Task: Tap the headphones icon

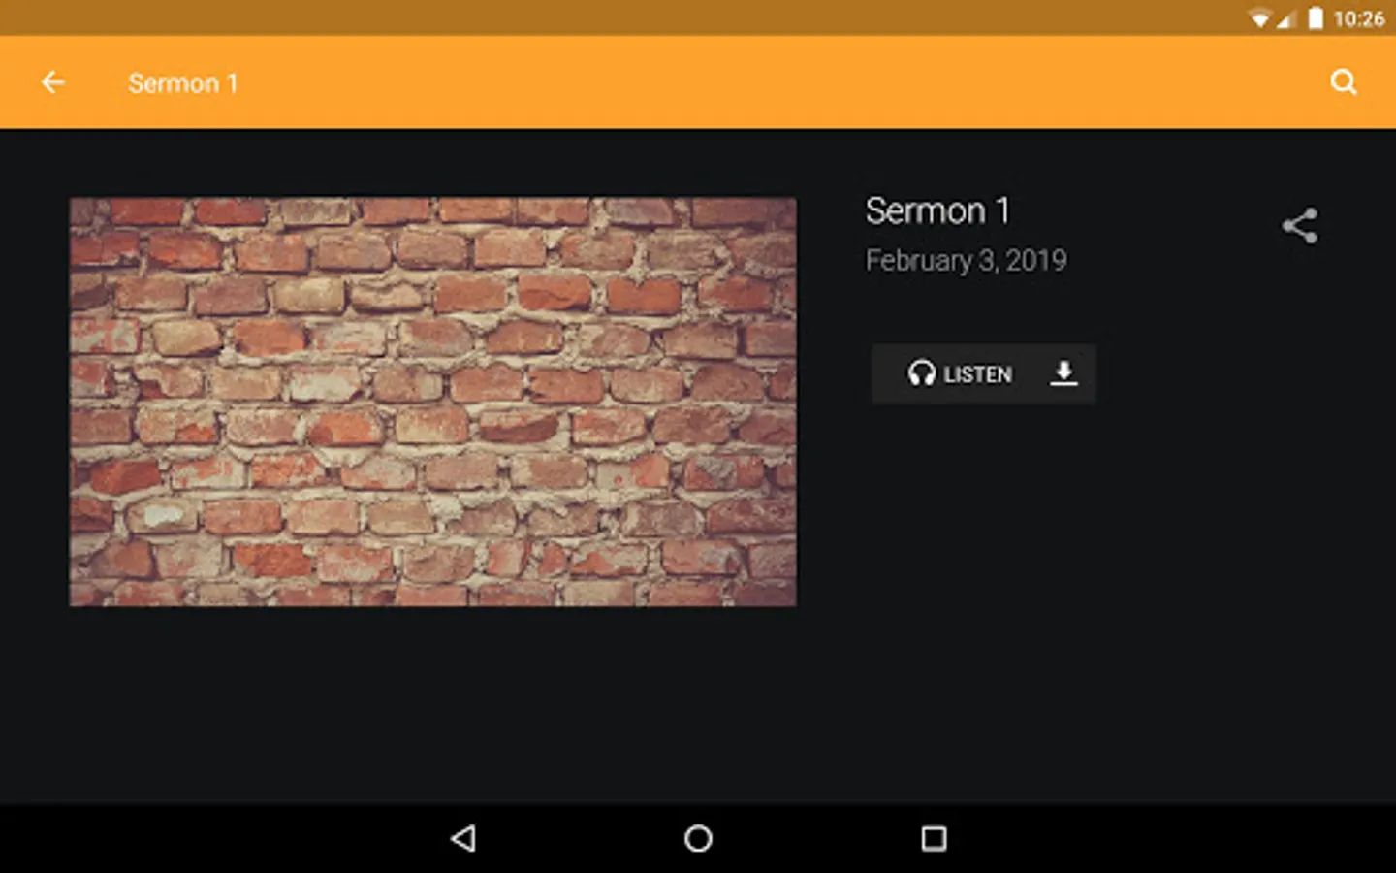Action: pos(921,373)
